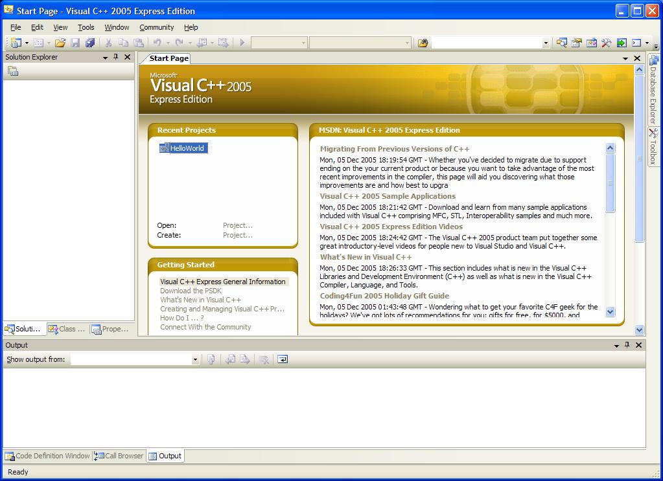Switch to the Class View tab

(66, 329)
